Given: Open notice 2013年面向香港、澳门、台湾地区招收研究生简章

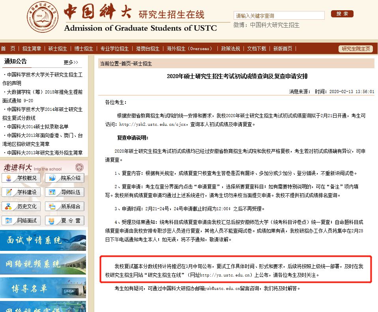Looking at the screenshot, I should tap(43, 140).
